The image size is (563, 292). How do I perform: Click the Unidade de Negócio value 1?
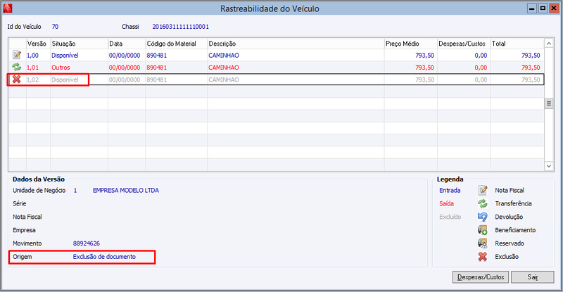click(75, 191)
